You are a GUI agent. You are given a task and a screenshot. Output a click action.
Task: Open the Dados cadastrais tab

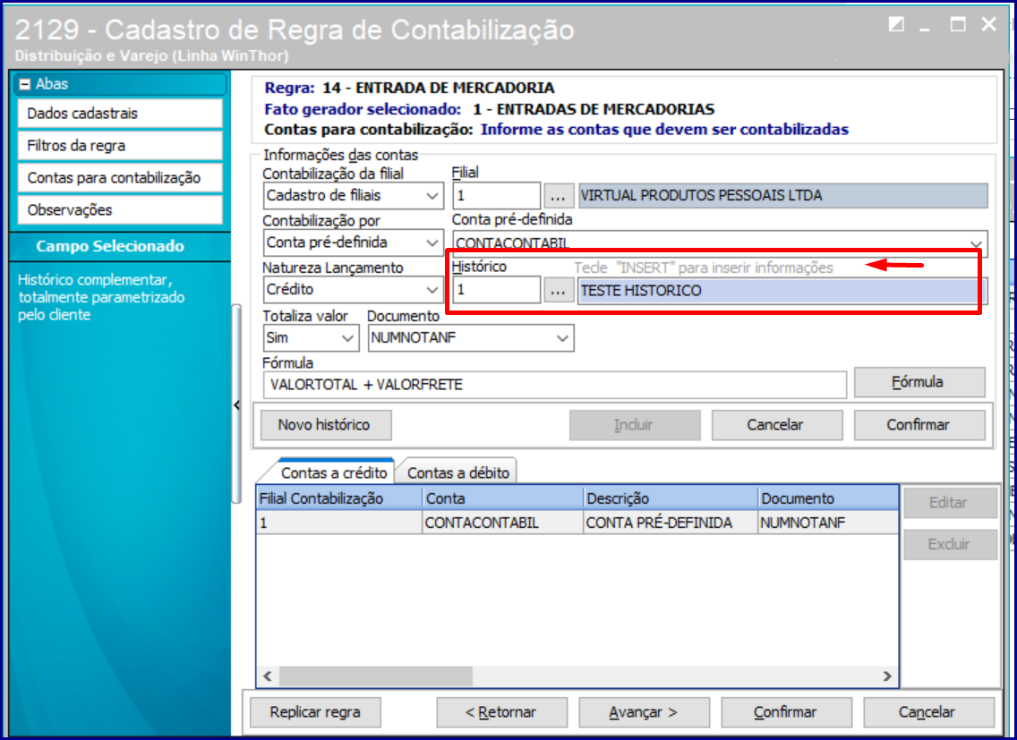[x=120, y=114]
